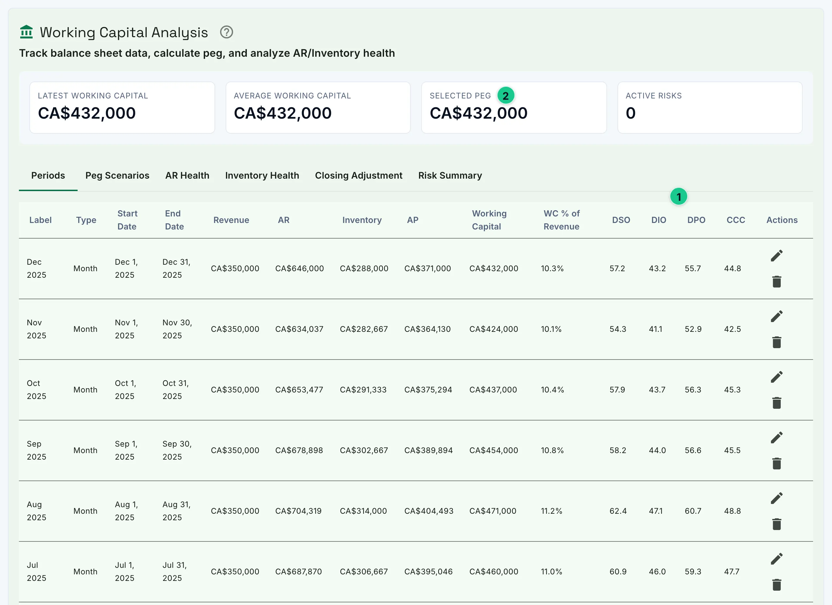This screenshot has height=605, width=832.
Task: Switch to the Periods tab
Action: click(x=48, y=175)
